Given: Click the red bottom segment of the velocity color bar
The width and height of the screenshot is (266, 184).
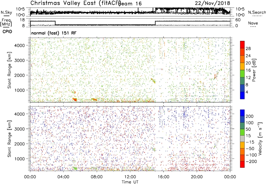Looking at the screenshot, I should pos(242,164).
